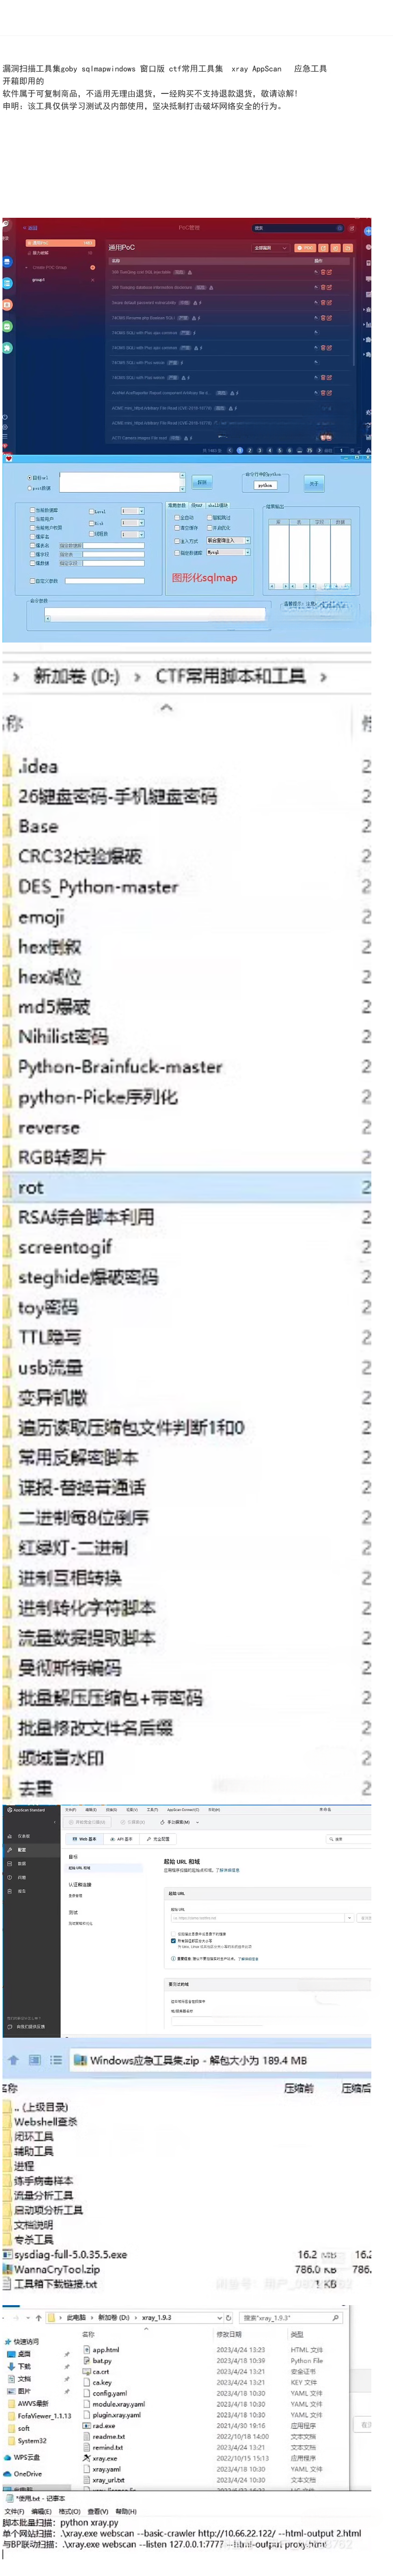Screen dimensions: 393x2576
Task: Open the RSA综合脚本利用 folder
Action: coord(86,1217)
